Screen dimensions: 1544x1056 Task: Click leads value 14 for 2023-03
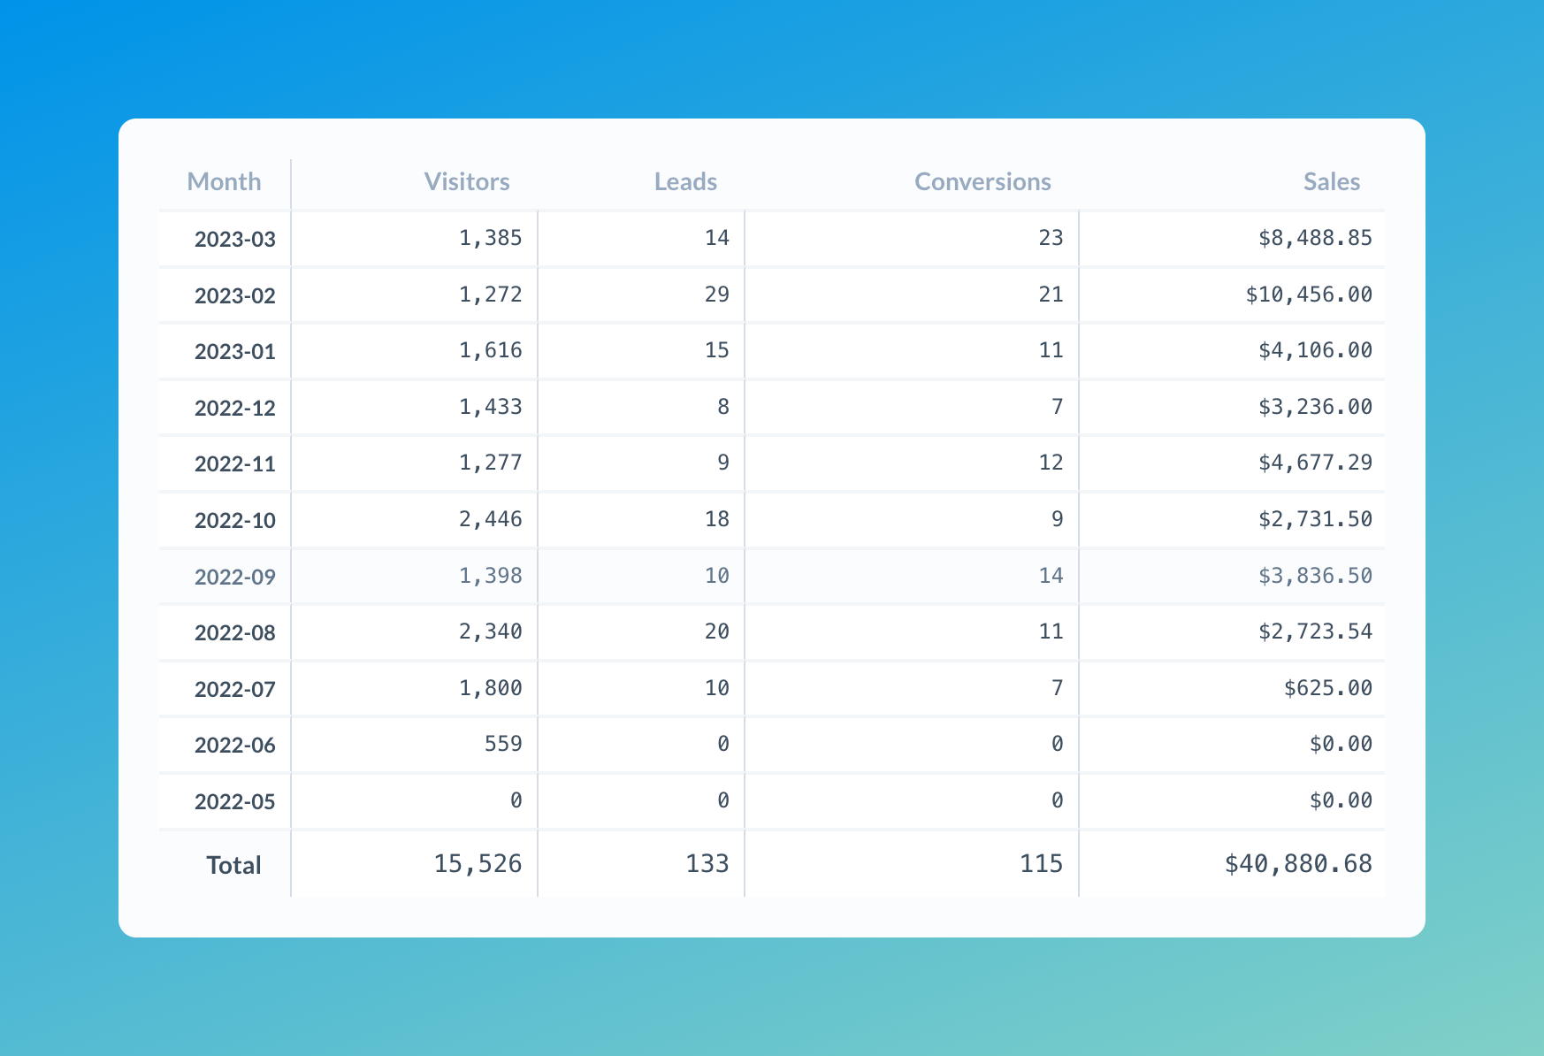717,238
